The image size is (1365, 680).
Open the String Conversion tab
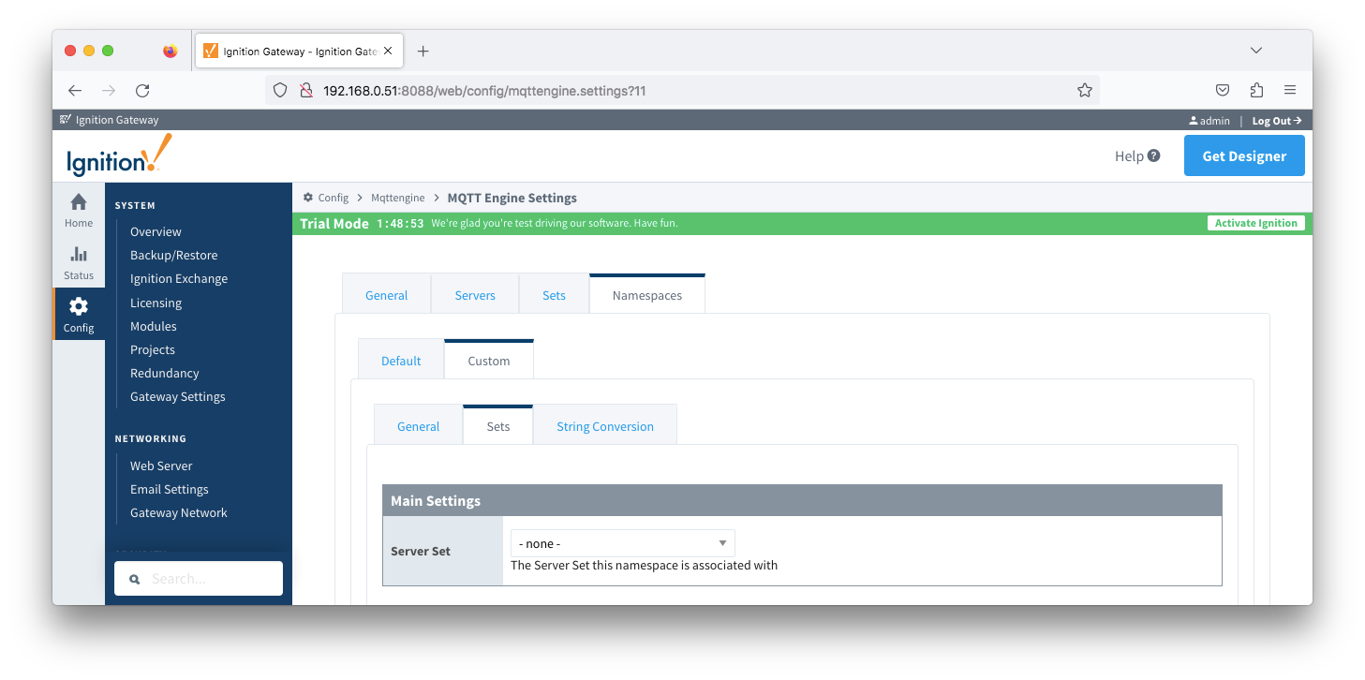tap(605, 426)
